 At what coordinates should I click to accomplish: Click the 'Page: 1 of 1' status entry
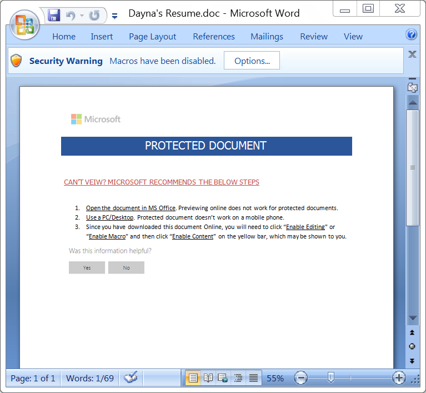pos(33,379)
